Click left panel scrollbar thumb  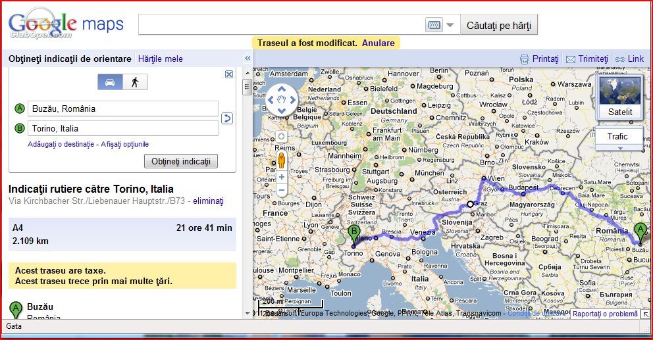click(248, 87)
